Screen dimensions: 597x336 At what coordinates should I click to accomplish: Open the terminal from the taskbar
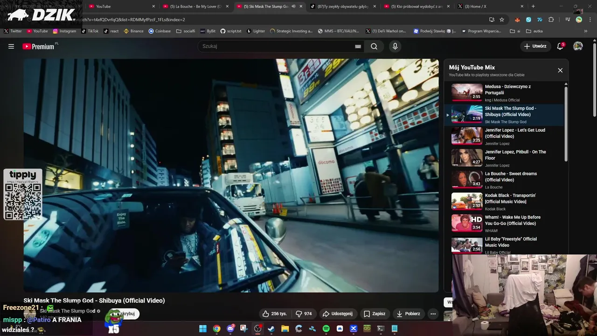381,329
